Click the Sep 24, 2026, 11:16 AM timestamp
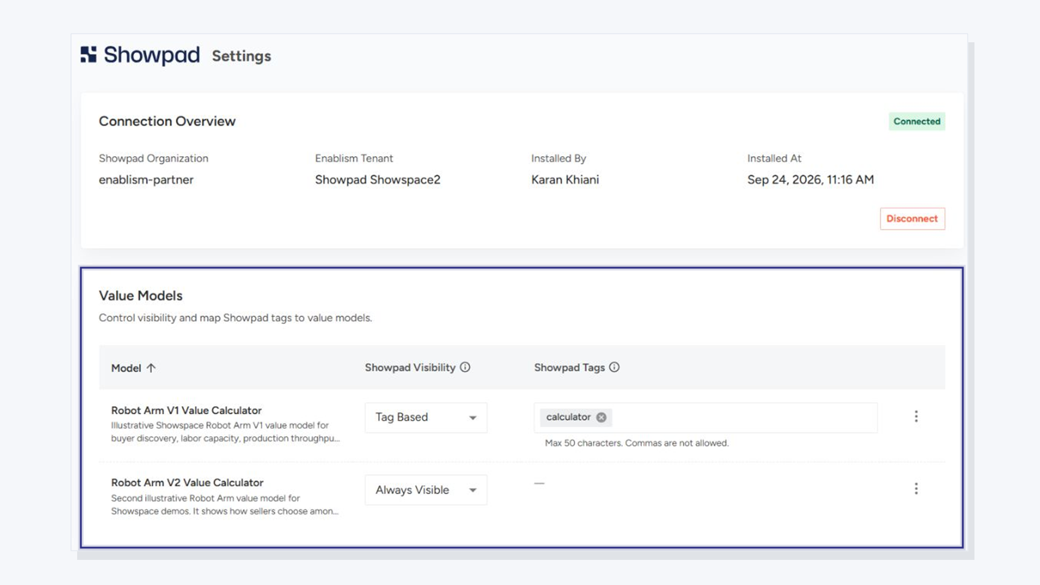This screenshot has width=1040, height=585. coord(810,179)
